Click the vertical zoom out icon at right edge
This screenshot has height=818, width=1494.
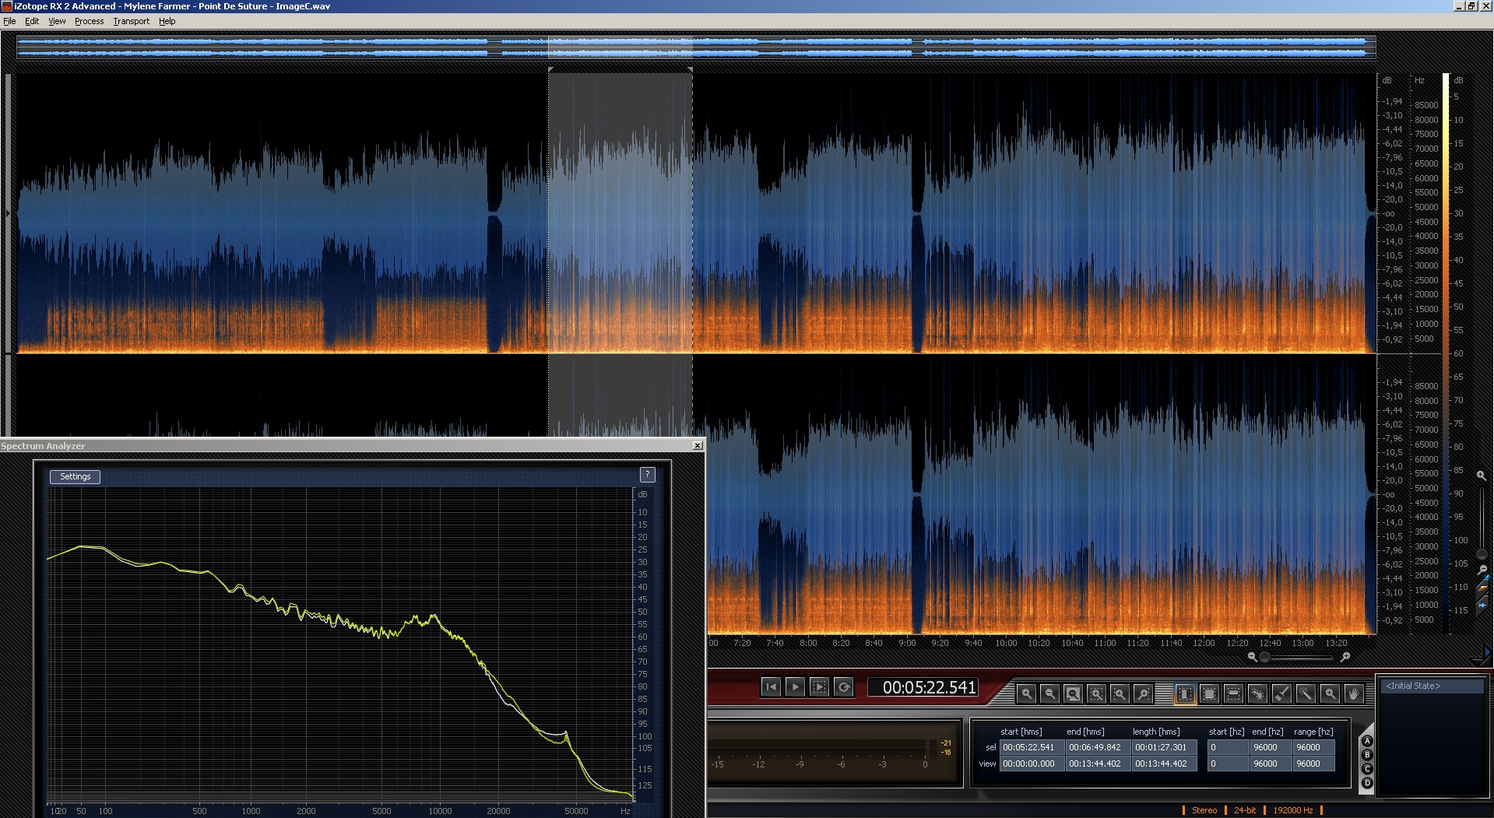[1482, 570]
